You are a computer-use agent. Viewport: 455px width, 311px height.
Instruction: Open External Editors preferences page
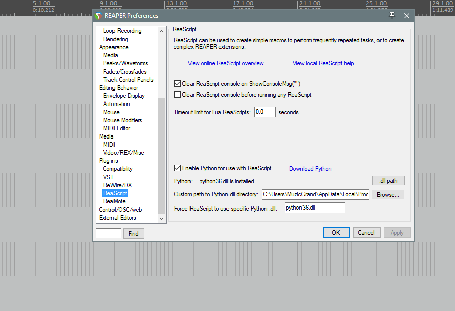(118, 218)
